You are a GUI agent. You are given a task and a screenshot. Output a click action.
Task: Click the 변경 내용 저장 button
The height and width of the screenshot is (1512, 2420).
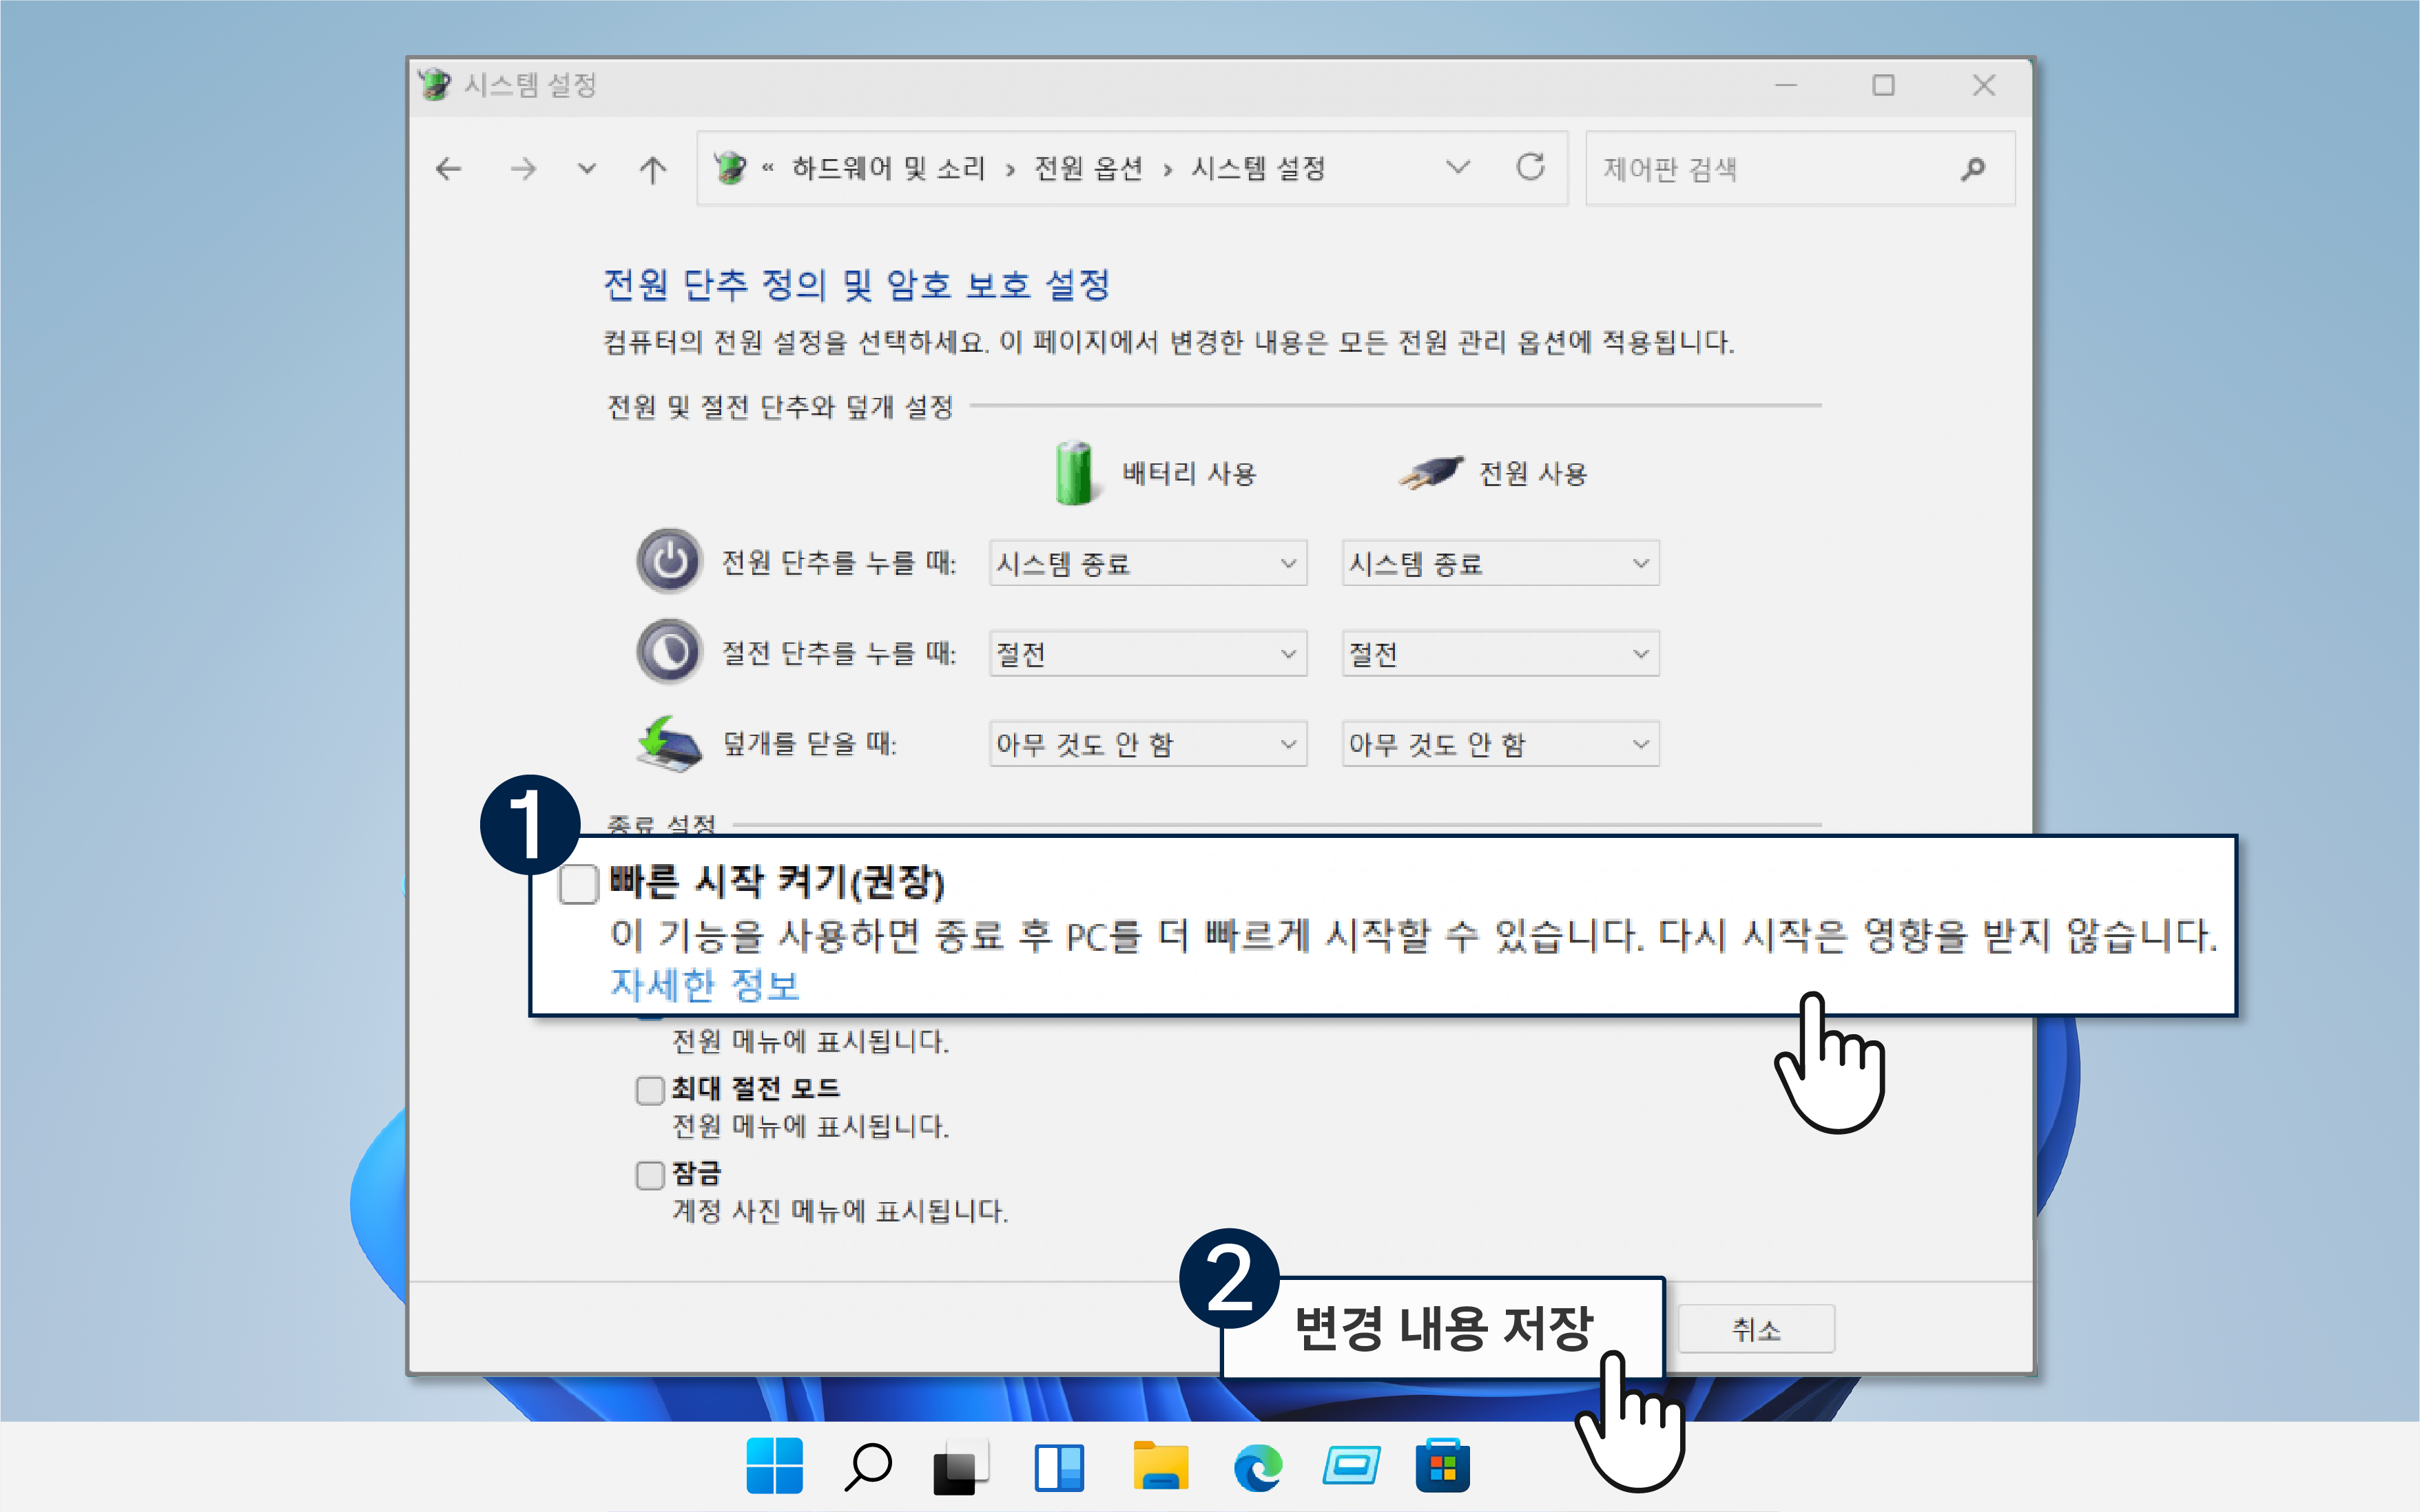click(x=1445, y=1326)
